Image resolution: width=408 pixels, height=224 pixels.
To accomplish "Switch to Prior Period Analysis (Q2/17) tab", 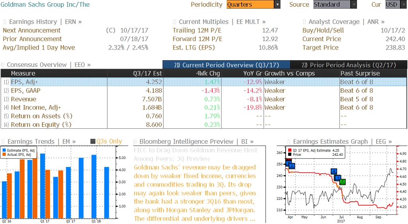I will [x=349, y=65].
